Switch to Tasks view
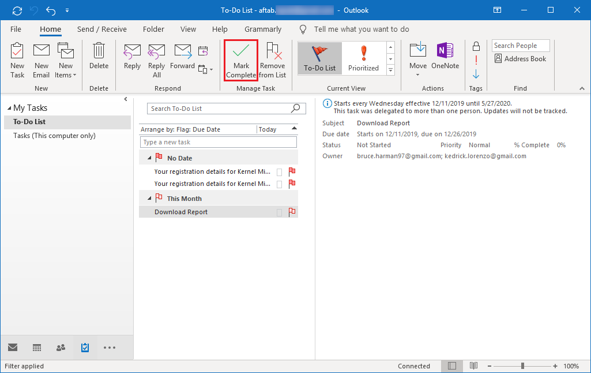 [x=85, y=348]
